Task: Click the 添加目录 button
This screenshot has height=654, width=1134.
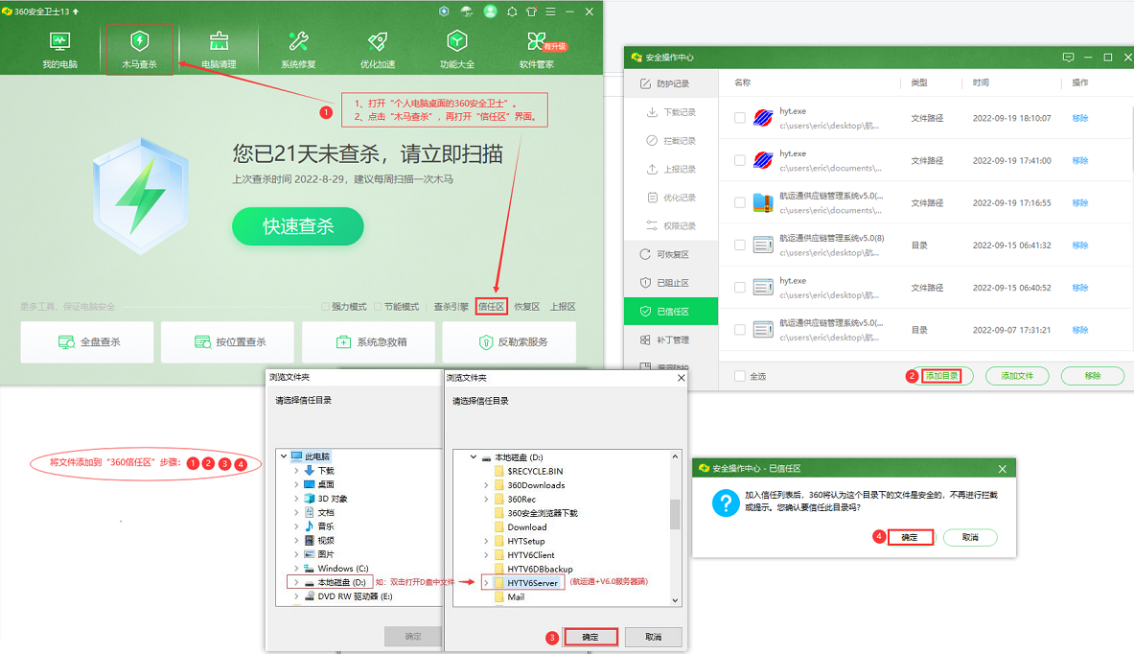Action: click(941, 376)
